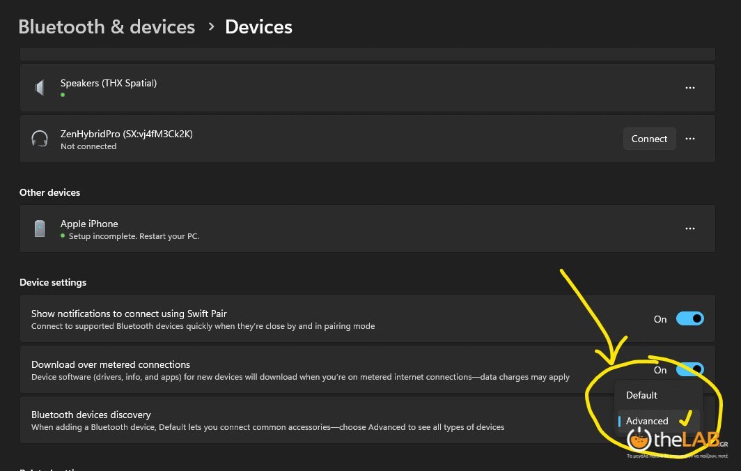Click the breadcrumb chevron separator arrow
Viewport: 741px width, 471px height.
pyautogui.click(x=210, y=27)
